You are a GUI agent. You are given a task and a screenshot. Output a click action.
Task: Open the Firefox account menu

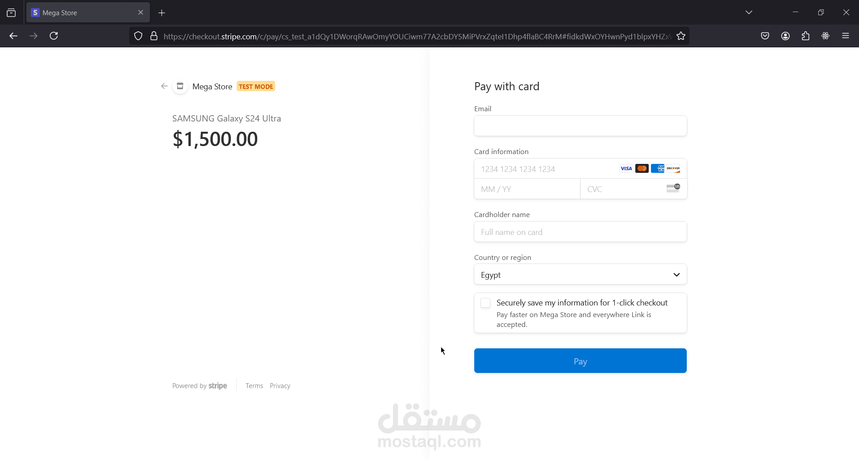(x=785, y=36)
